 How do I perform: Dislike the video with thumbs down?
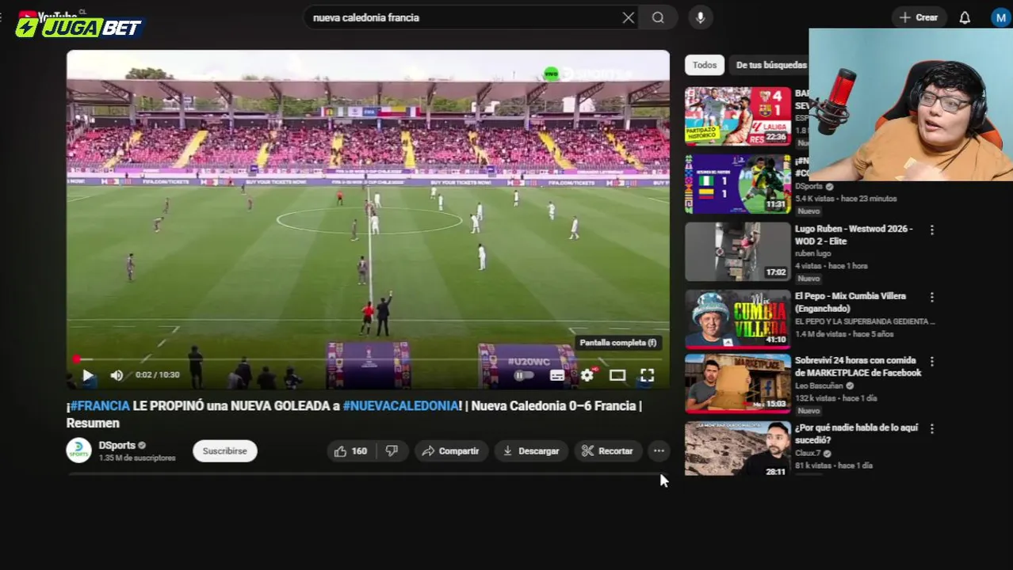pyautogui.click(x=392, y=451)
